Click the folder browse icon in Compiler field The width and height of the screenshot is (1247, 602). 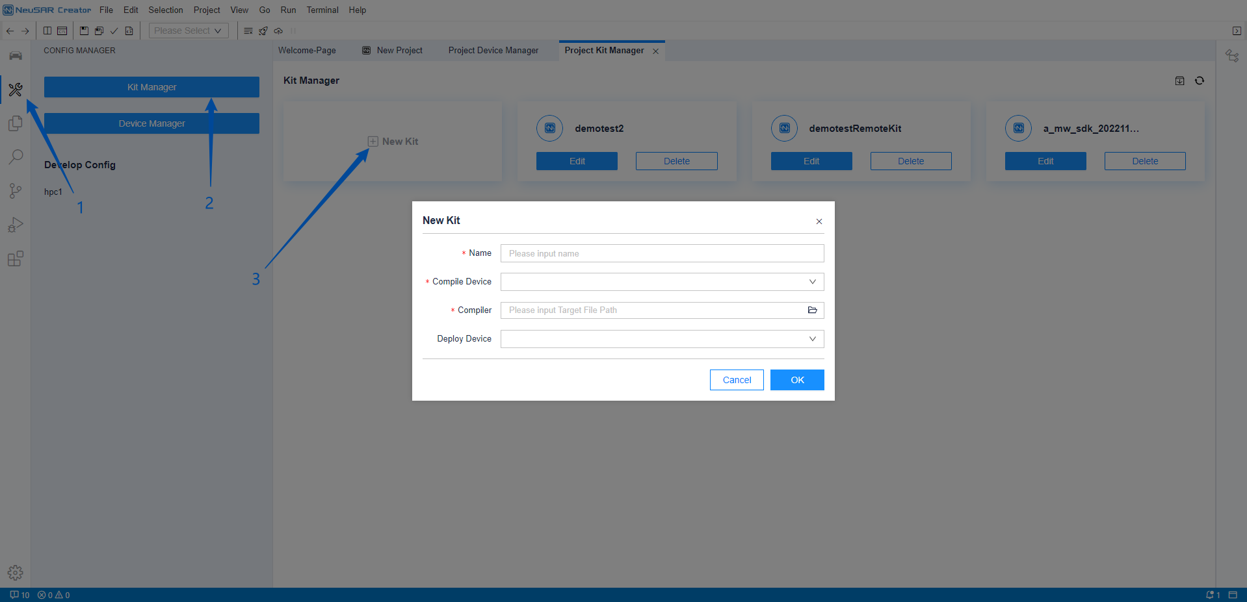point(812,310)
